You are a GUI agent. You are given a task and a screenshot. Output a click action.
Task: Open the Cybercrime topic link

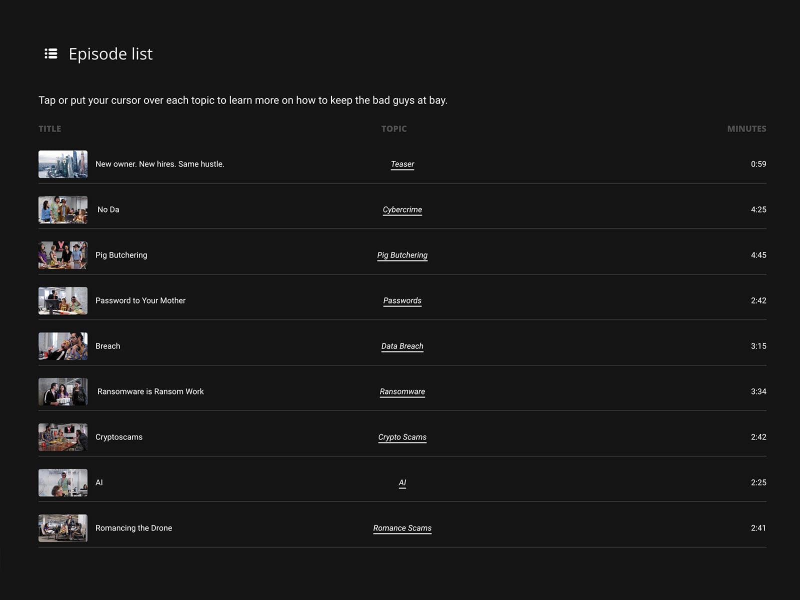(402, 209)
